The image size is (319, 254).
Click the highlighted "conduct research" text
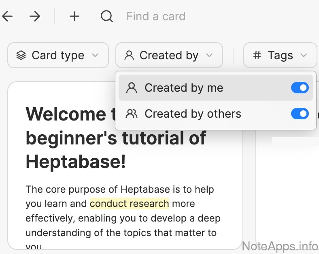pyautogui.click(x=129, y=203)
